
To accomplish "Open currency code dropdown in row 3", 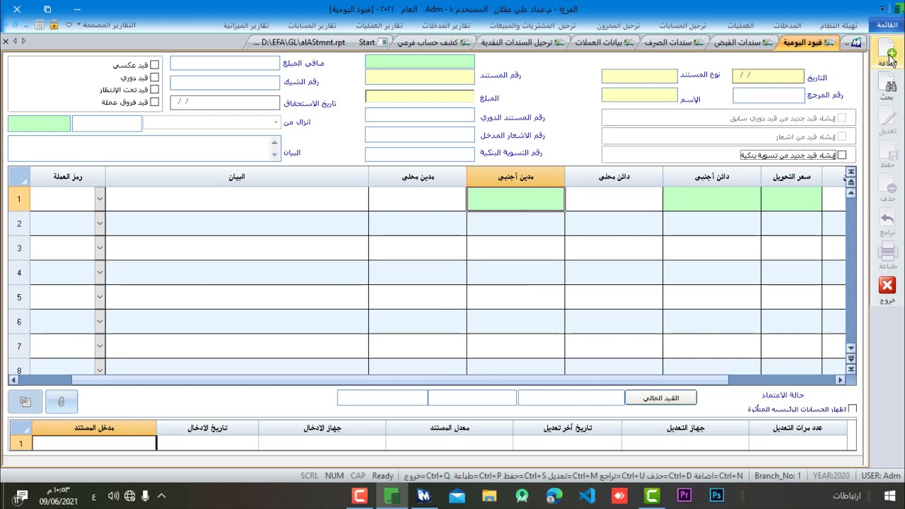I will click(99, 248).
